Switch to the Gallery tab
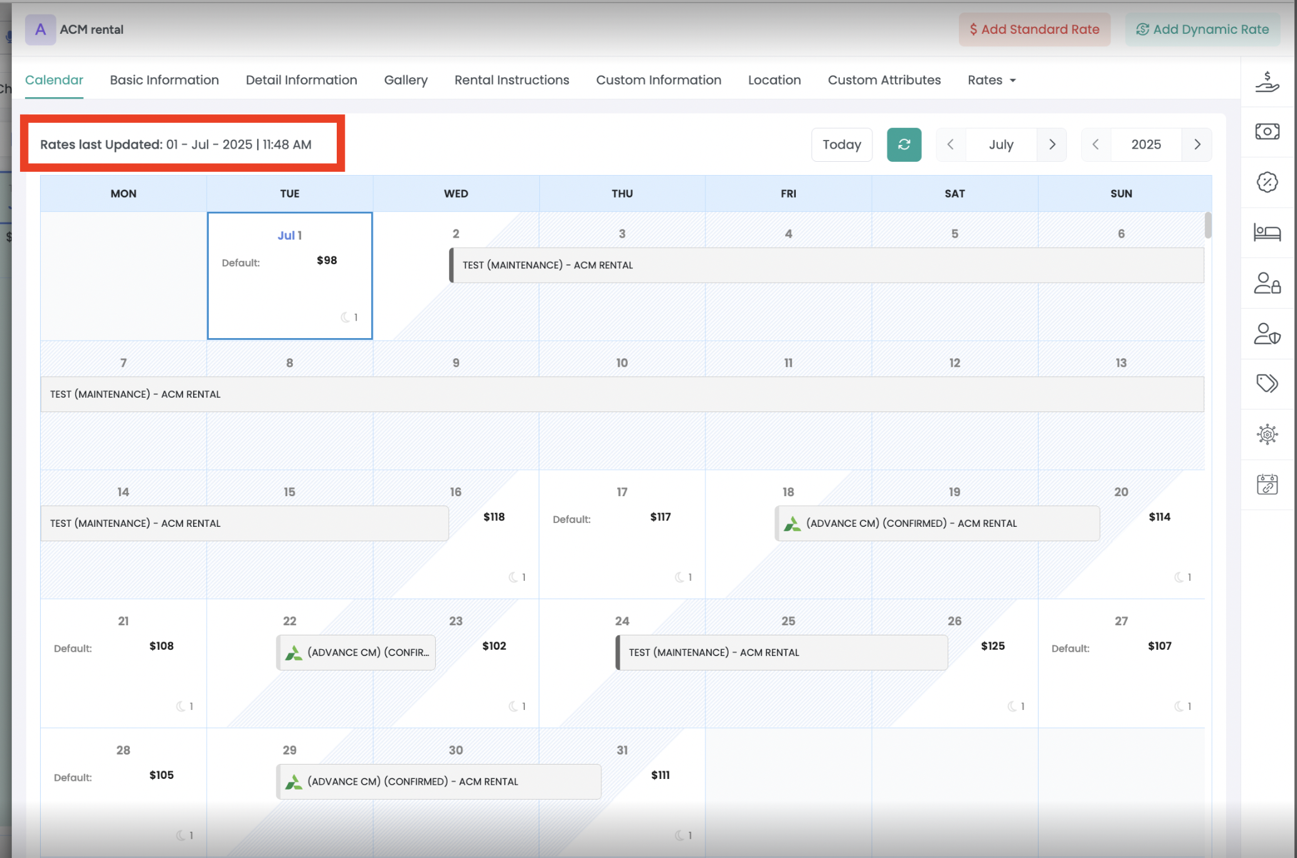1297x858 pixels. tap(406, 80)
